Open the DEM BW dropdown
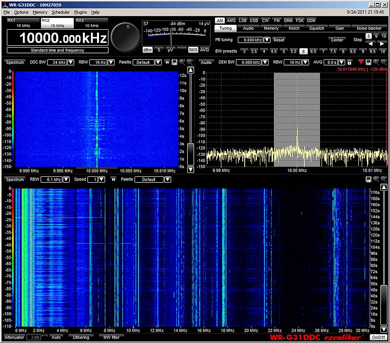This screenshot has height=343, width=390. 265,62
